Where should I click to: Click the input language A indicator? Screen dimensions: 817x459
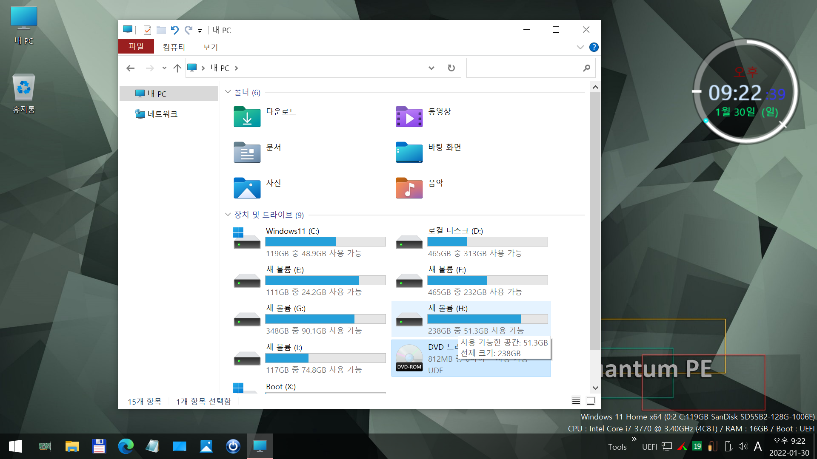pos(757,446)
